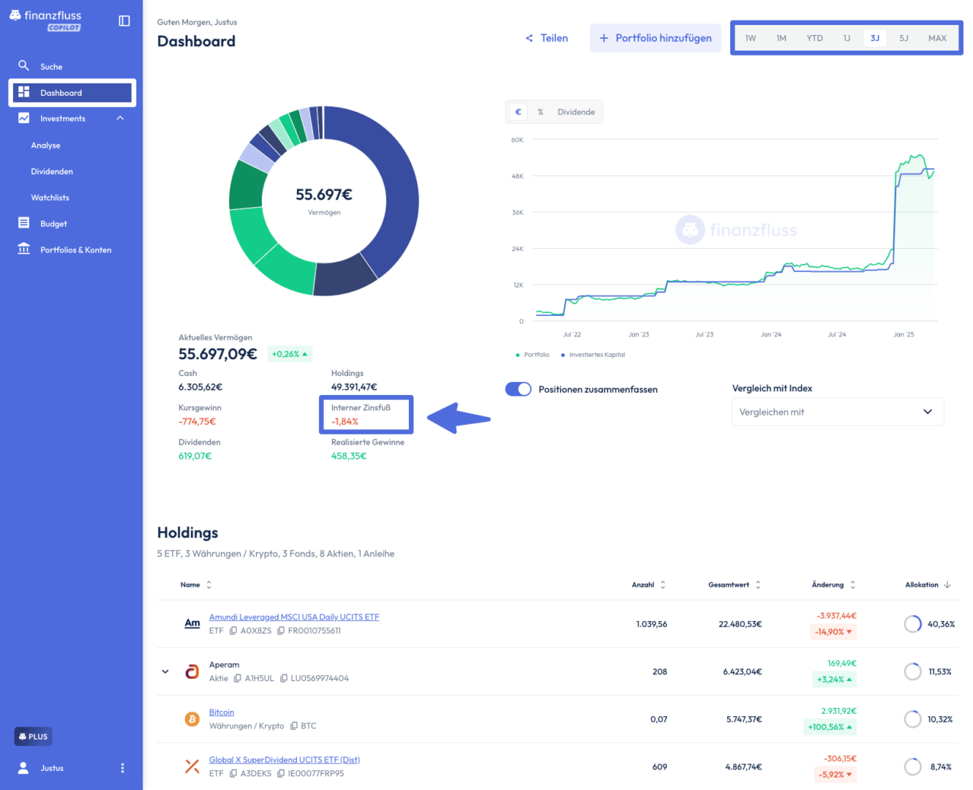Copy WKN A1H5UL icon

tap(237, 678)
